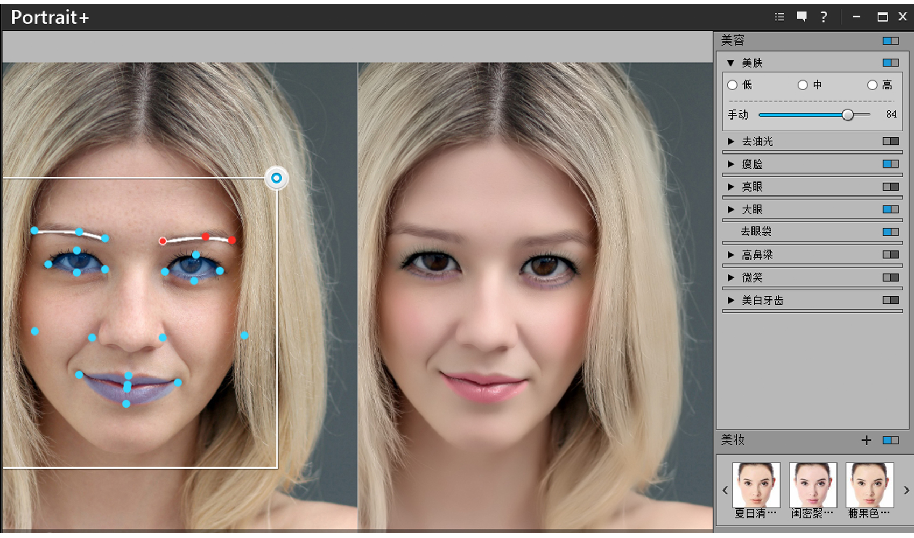Click the 美容 panel heading
Screen dimensions: 914x538
click(x=733, y=40)
